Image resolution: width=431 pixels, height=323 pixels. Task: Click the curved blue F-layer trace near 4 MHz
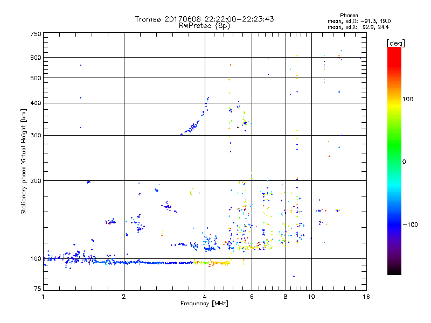[194, 126]
